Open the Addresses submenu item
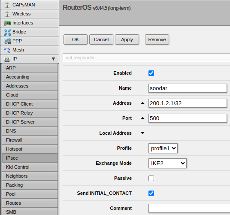The image size is (230, 215). [x=30, y=86]
